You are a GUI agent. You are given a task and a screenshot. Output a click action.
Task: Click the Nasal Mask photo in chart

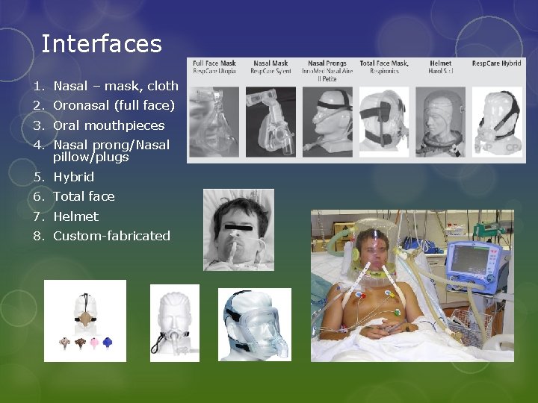pos(270,122)
